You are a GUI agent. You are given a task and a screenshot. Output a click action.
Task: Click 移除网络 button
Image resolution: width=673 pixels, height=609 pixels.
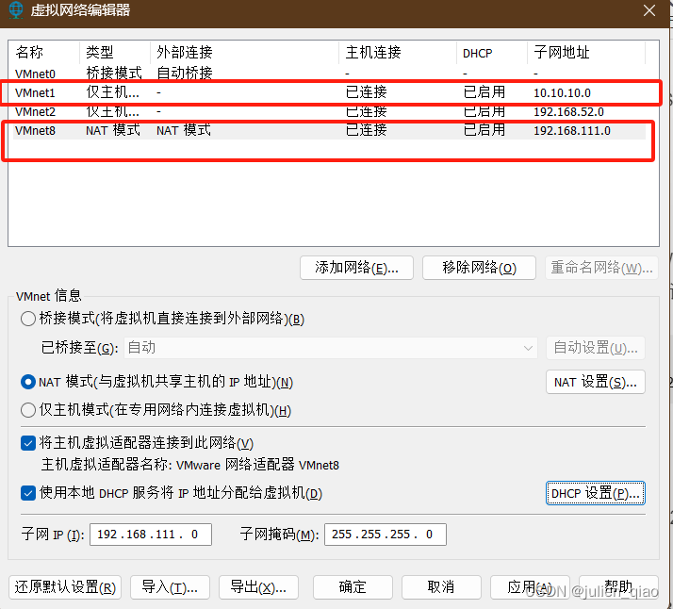coord(479,268)
